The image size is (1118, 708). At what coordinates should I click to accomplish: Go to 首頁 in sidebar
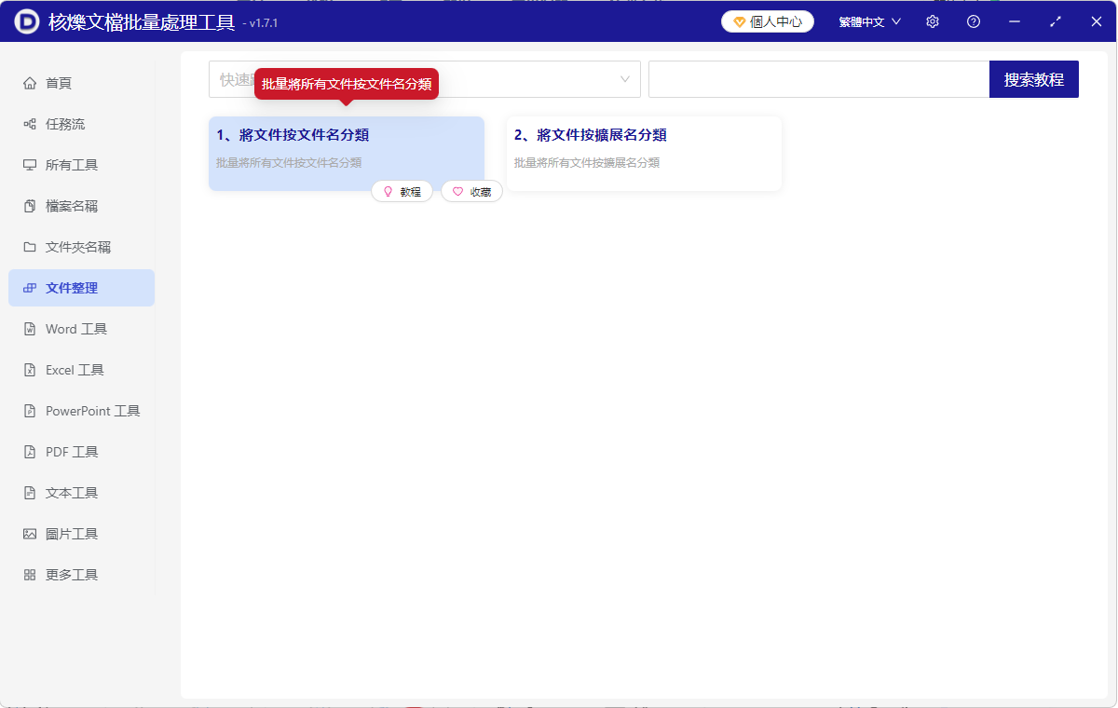[x=82, y=83]
